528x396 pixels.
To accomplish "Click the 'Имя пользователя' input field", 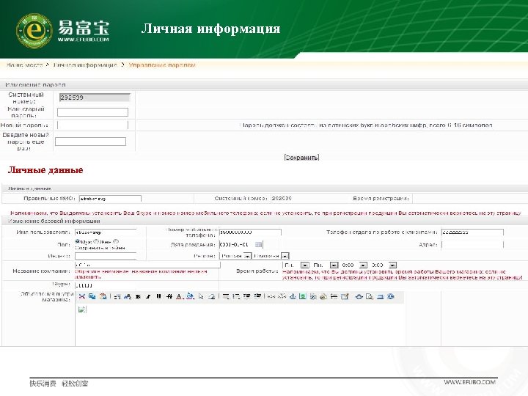I will (x=106, y=232).
